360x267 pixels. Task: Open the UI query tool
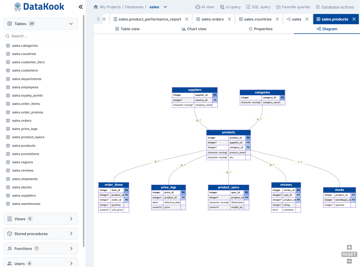click(x=230, y=7)
